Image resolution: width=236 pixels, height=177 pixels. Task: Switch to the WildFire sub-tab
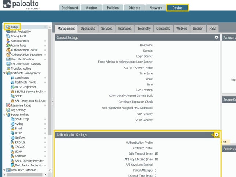point(181,29)
